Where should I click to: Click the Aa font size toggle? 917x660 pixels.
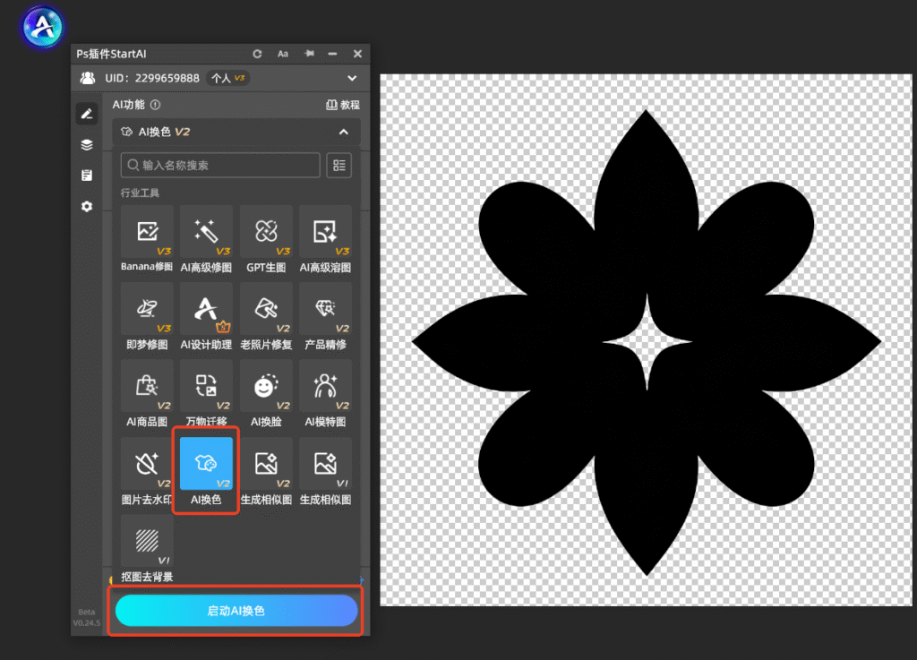coord(283,54)
